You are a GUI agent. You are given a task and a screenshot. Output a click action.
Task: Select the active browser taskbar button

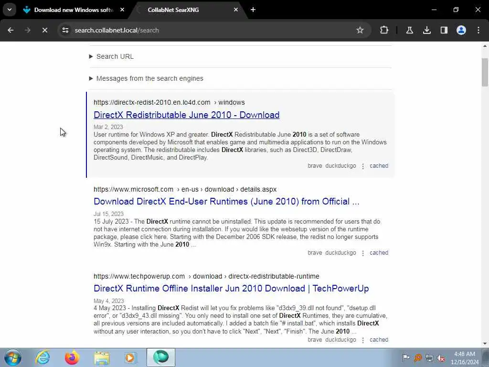[161, 357]
